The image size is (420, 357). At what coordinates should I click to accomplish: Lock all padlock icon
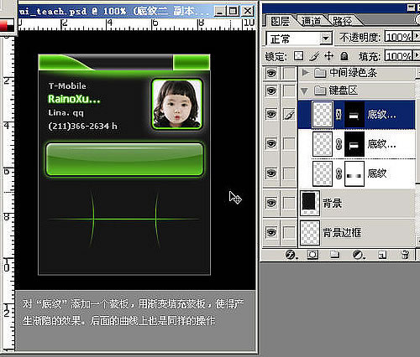point(344,56)
